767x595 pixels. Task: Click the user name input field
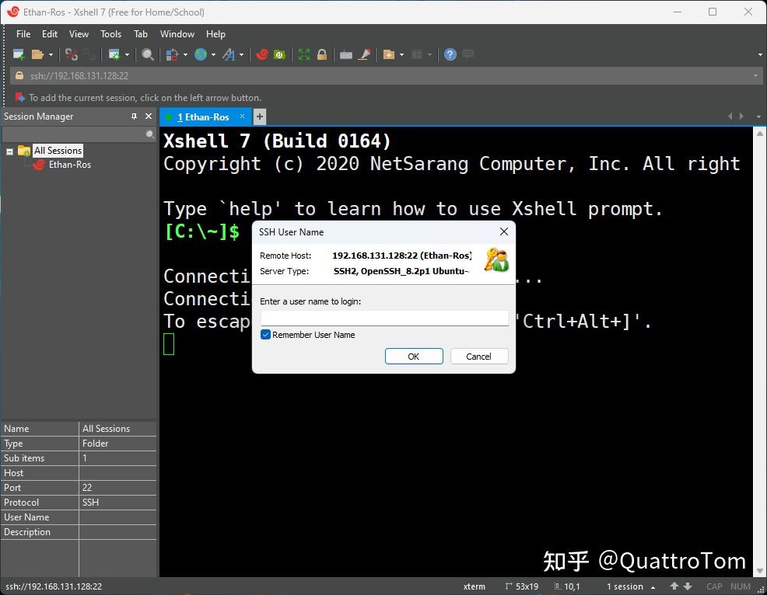(384, 318)
